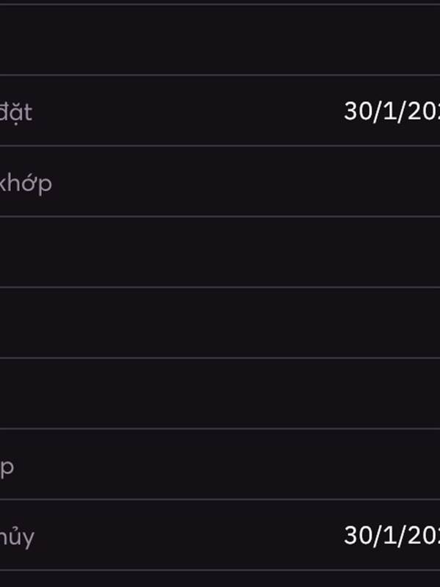Select the blank row directly above the "đặt" row
The width and height of the screenshot is (440, 587).
pyautogui.click(x=220, y=40)
